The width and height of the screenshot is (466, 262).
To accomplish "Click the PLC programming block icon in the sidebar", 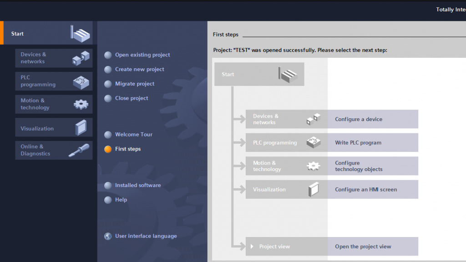I will 81,82.
